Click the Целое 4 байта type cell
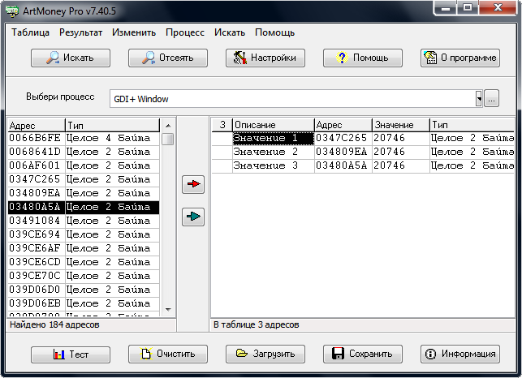This screenshot has height=378, width=522. [112, 138]
